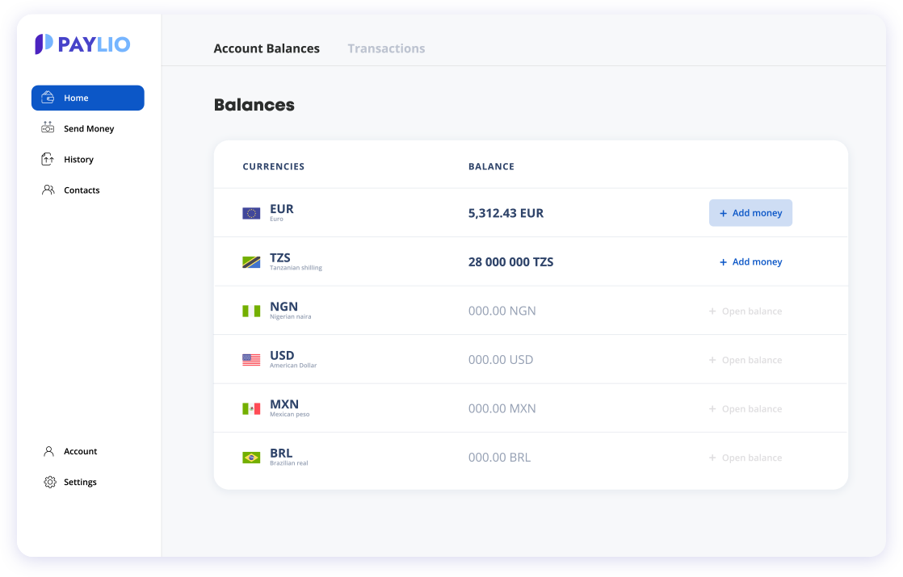Image resolution: width=903 pixels, height=577 pixels.
Task: Switch to the Transactions tab
Action: [386, 48]
